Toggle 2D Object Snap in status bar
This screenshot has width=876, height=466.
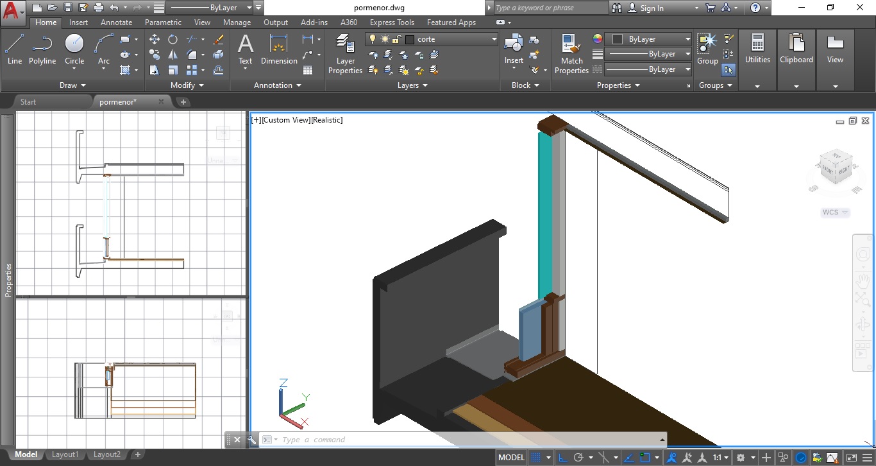click(644, 458)
